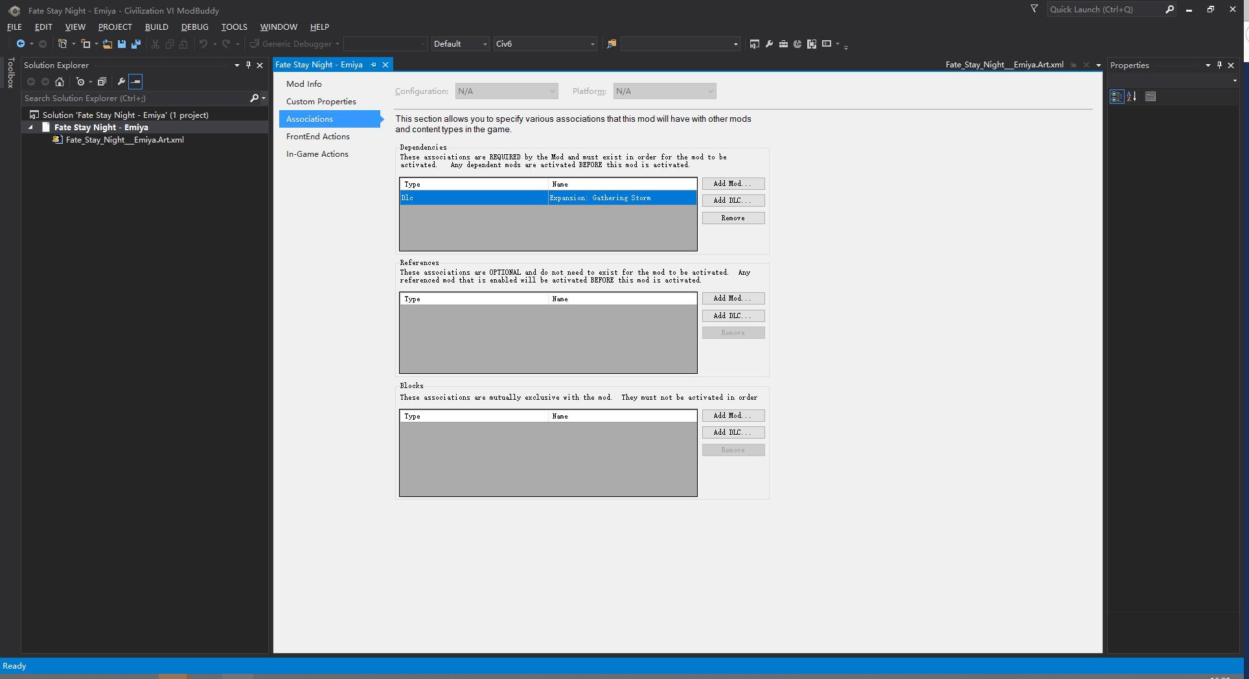Toggle Preview Selected Items in Solution Explorer
The height and width of the screenshot is (679, 1249).
[135, 81]
